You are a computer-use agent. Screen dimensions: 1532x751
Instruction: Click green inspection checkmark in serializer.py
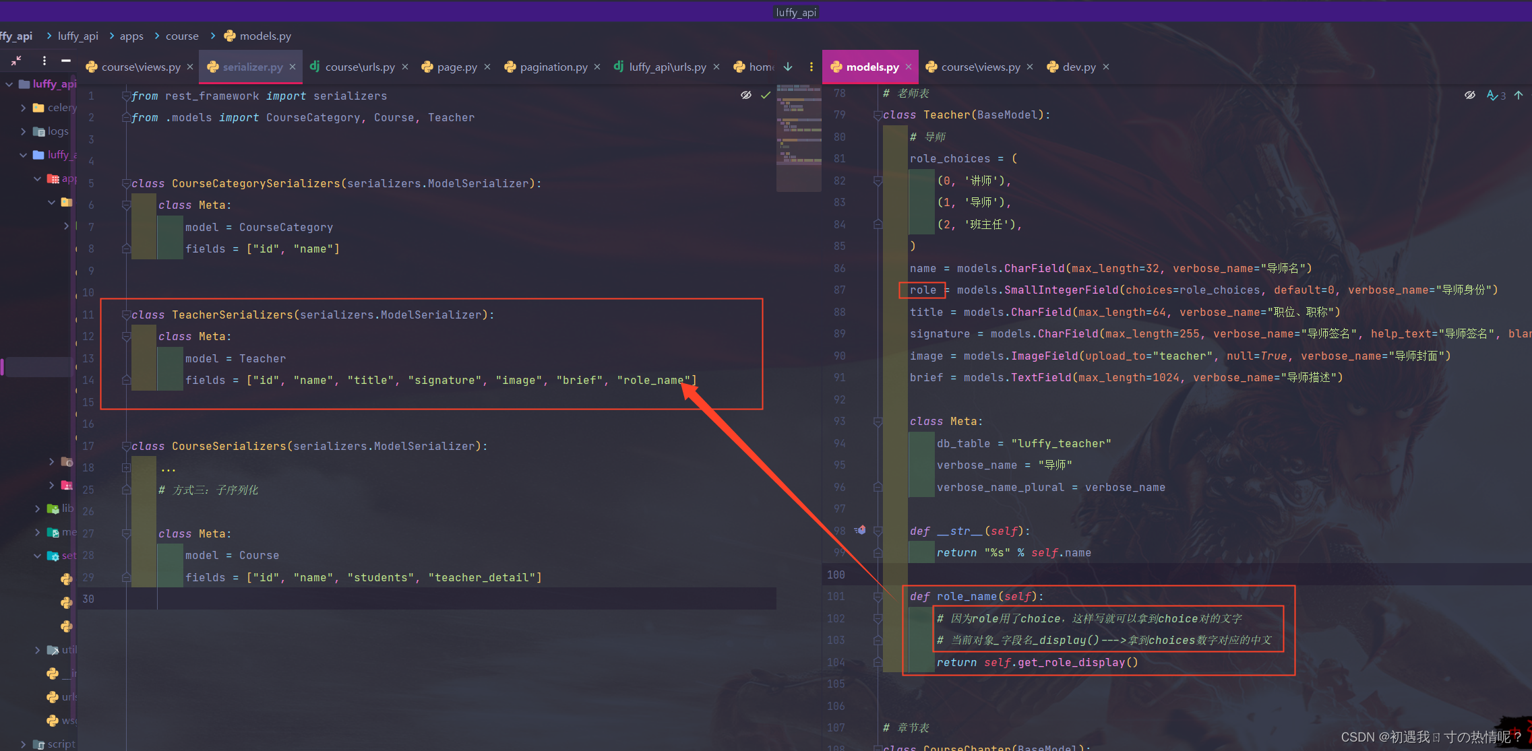[x=766, y=95]
